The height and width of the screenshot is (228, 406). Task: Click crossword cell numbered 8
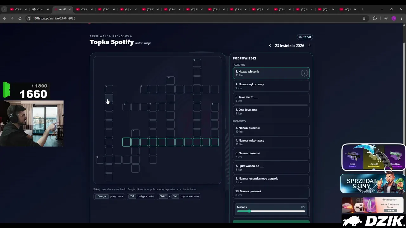click(x=100, y=160)
